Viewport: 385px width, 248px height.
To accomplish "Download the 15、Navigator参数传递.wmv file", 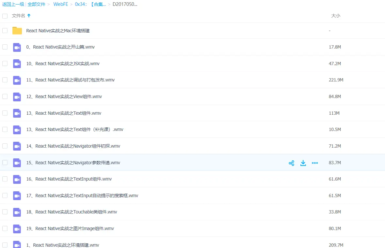I will (303, 163).
